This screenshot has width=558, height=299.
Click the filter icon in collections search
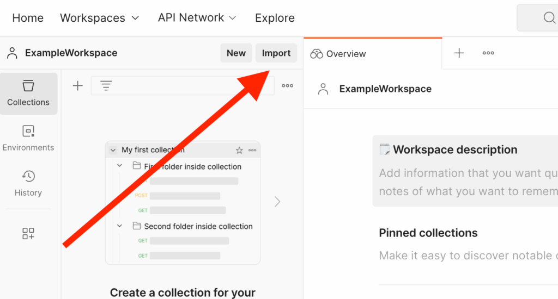[x=106, y=86]
